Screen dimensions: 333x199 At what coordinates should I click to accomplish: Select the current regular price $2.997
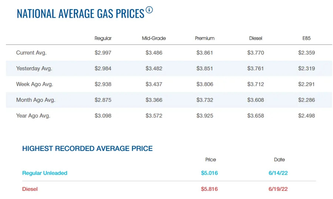103,53
